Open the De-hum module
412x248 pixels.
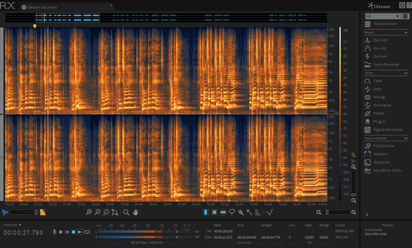(376, 56)
